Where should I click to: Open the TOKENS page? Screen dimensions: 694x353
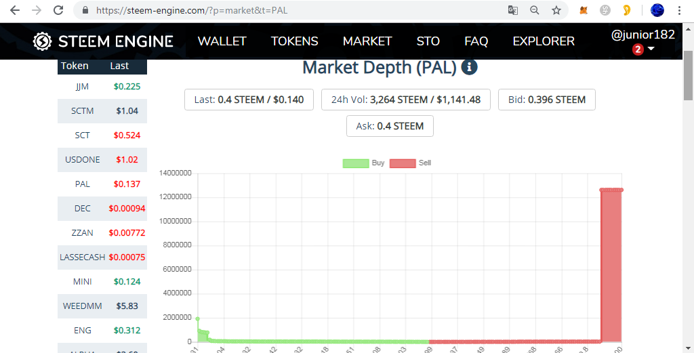tap(294, 41)
